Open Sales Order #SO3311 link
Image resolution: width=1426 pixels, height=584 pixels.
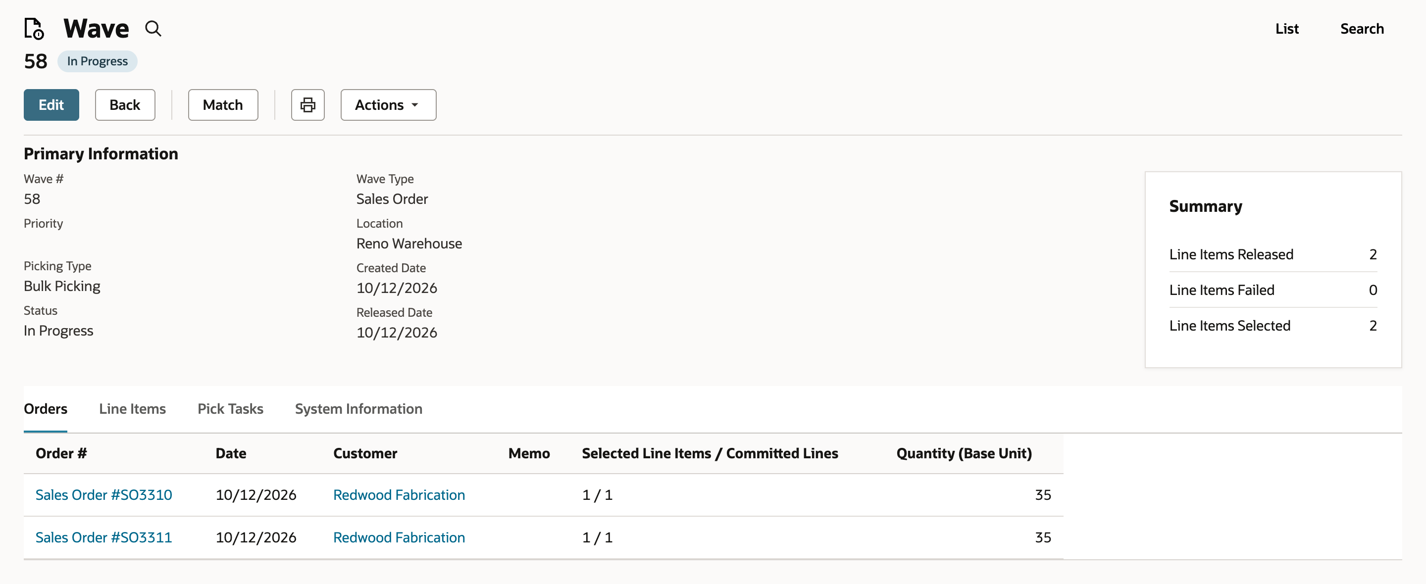103,537
